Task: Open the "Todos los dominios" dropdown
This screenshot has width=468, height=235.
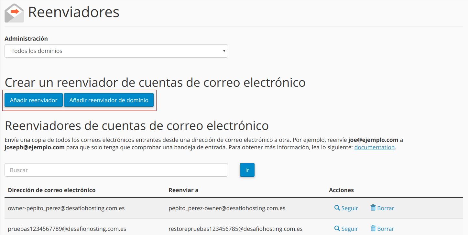Action: click(x=116, y=51)
